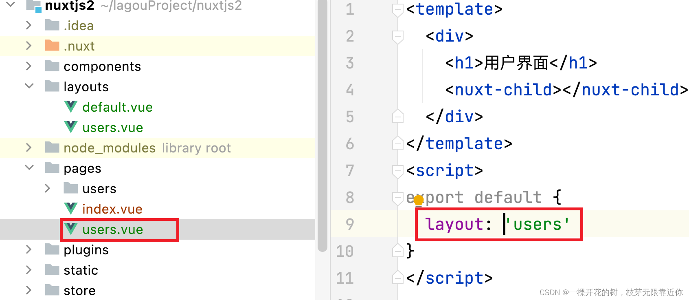Expand the store folder chevron
689x300 pixels.
pos(29,290)
